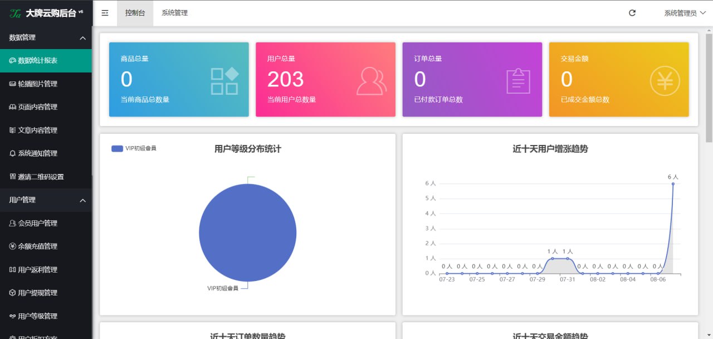
Task: Click the transaction amount yen icon
Action: [665, 81]
